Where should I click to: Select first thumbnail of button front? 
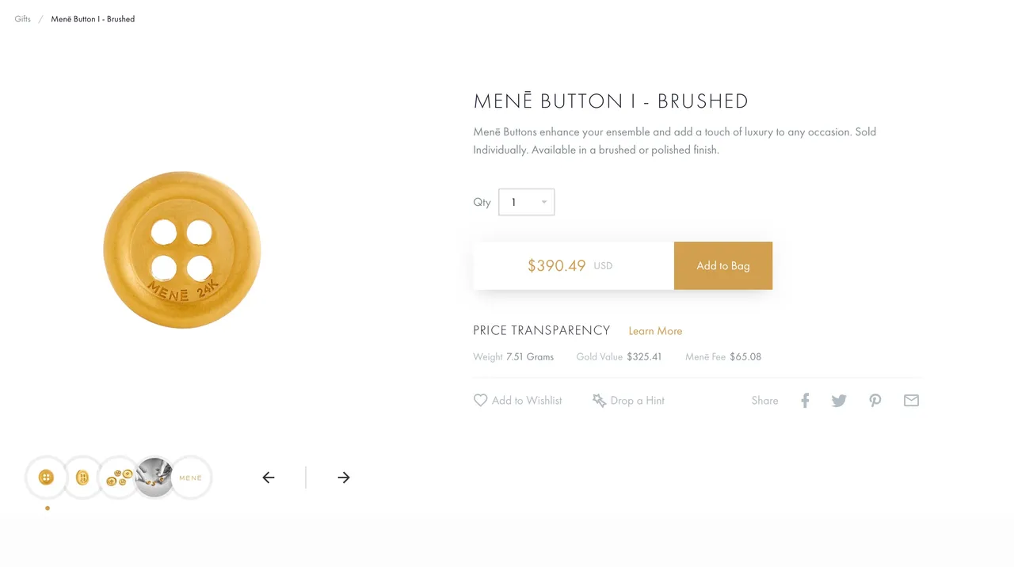[47, 478]
